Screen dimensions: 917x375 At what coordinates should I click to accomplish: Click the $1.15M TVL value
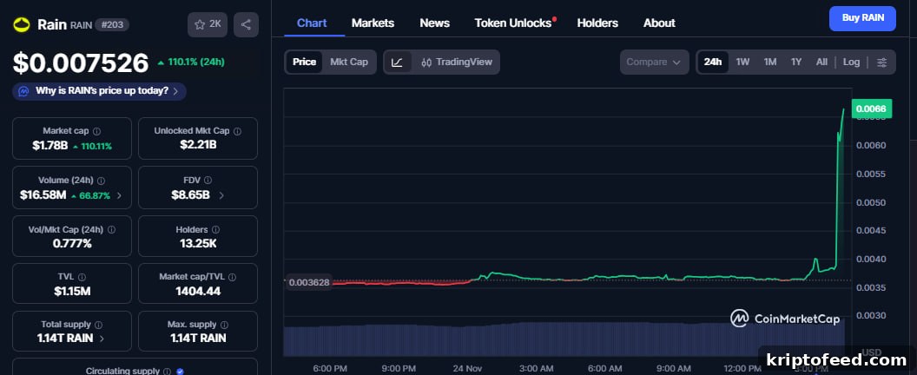72,291
